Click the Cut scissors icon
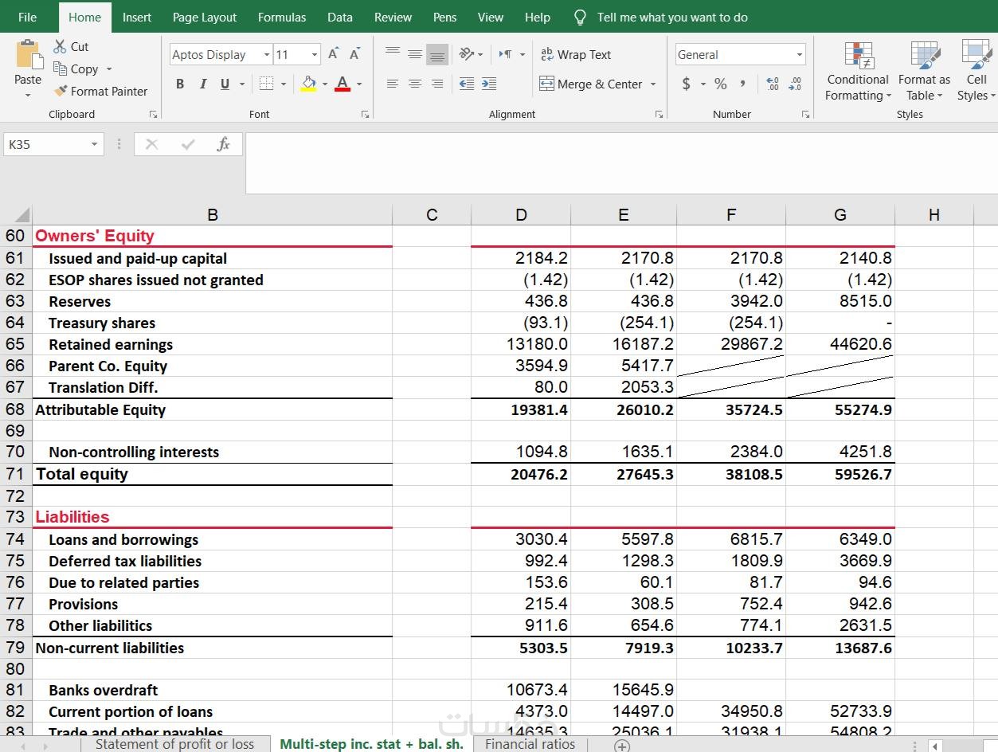998x752 pixels. coord(61,47)
